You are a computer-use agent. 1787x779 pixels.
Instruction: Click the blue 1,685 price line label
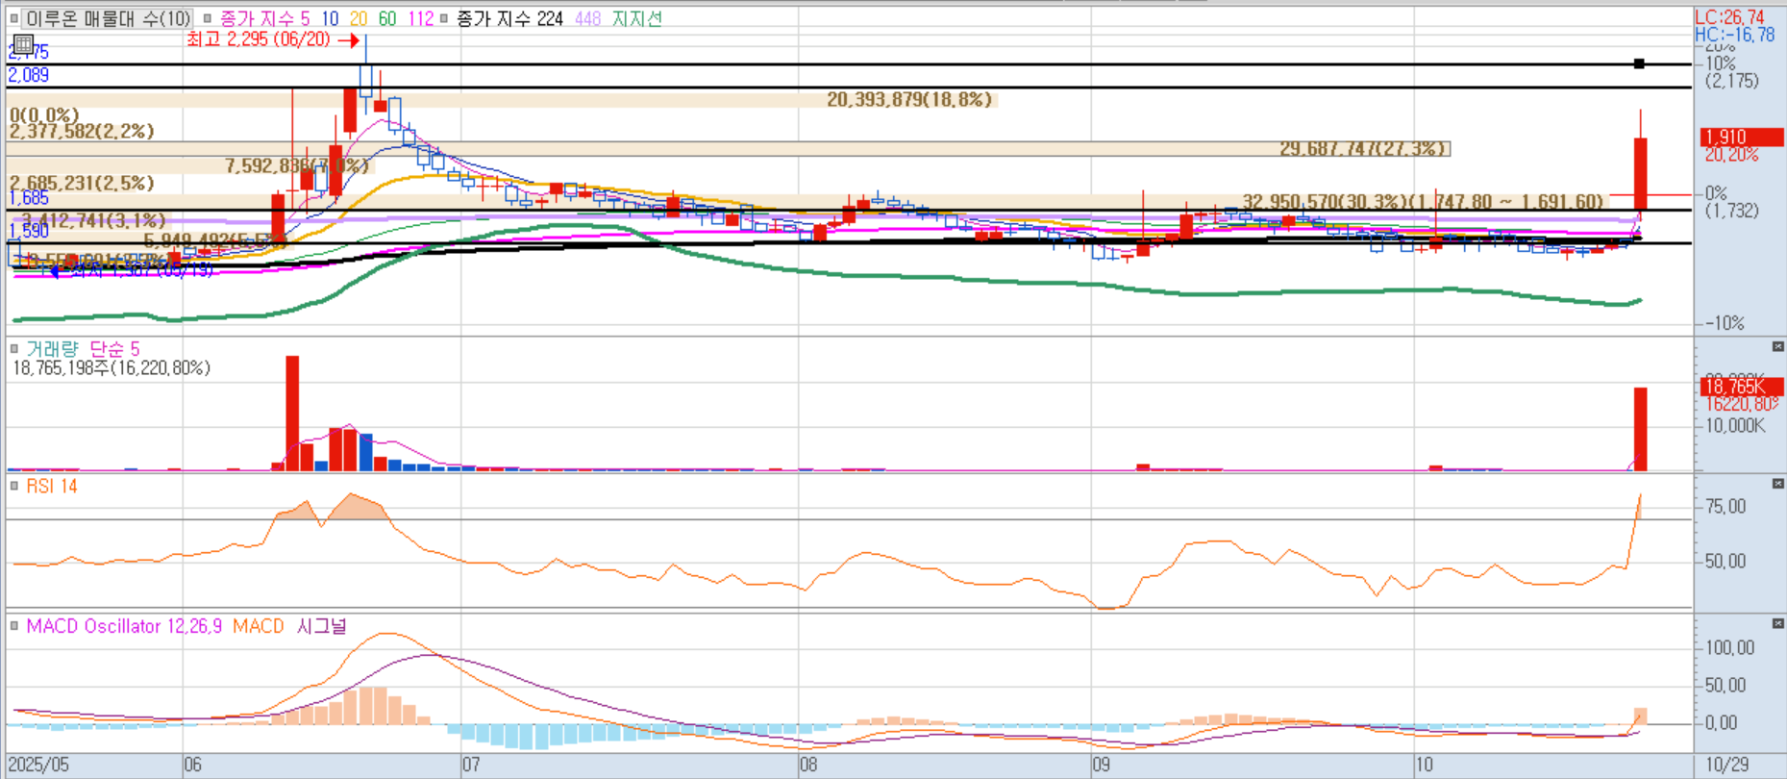point(29,198)
